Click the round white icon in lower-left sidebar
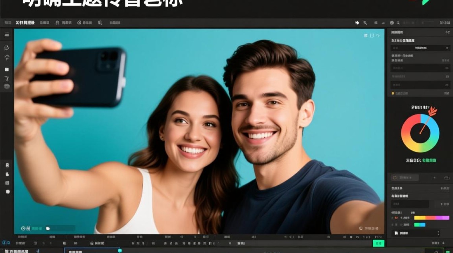Viewport: 453px width, 253px height. (x=7, y=192)
